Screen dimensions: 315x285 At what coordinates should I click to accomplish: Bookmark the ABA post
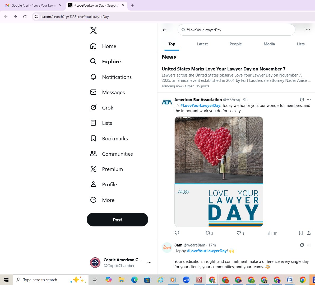click(301, 233)
